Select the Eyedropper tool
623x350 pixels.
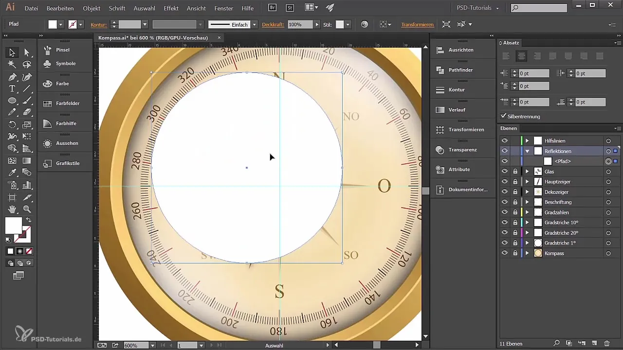(12, 173)
